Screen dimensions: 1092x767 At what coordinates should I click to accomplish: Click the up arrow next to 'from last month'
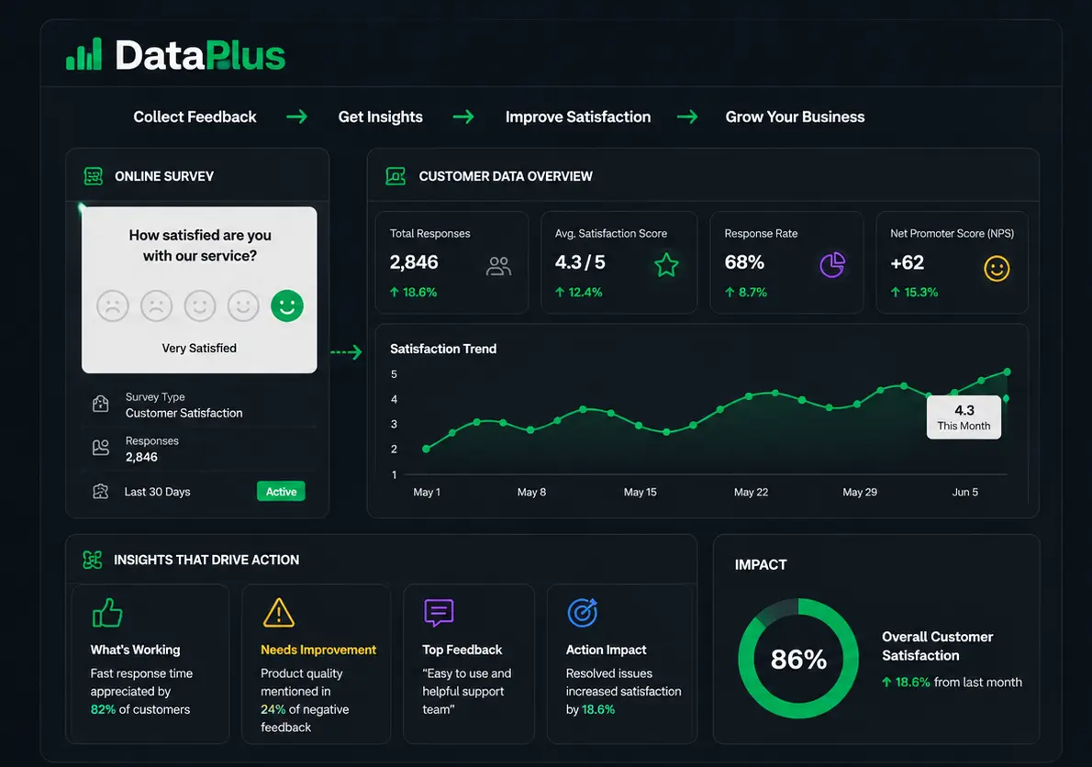pos(886,682)
